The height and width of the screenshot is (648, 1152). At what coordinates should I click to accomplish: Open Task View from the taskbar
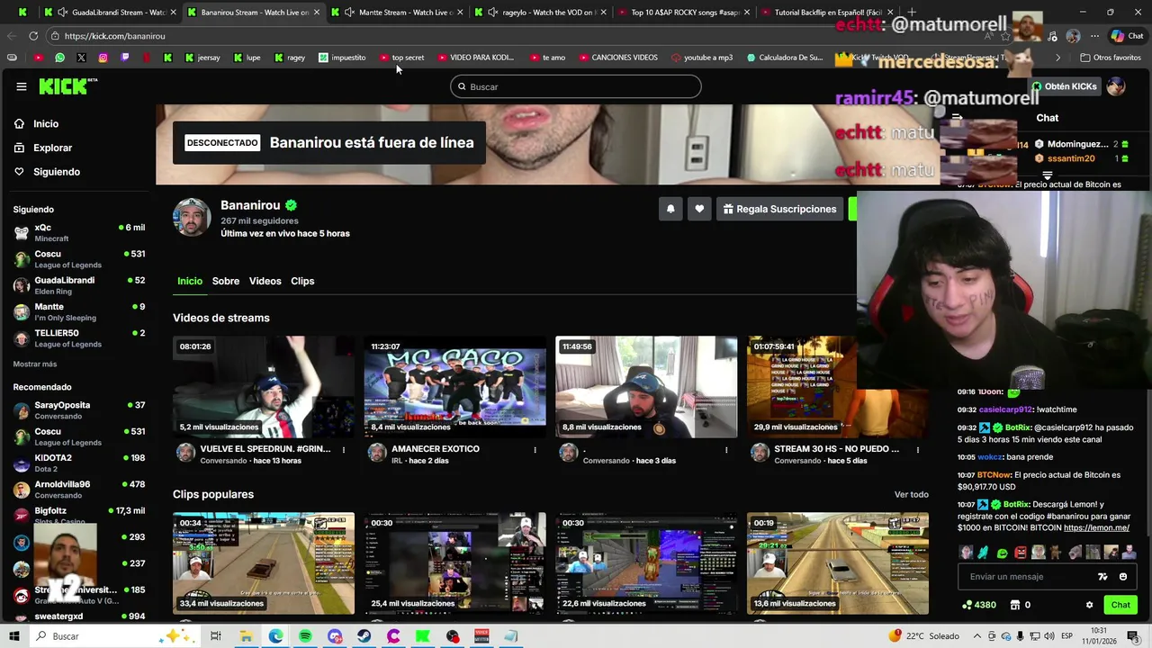click(216, 636)
